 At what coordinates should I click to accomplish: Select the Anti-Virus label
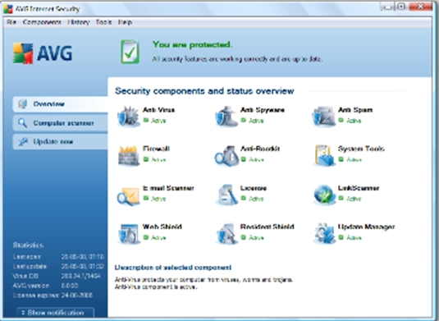click(158, 110)
